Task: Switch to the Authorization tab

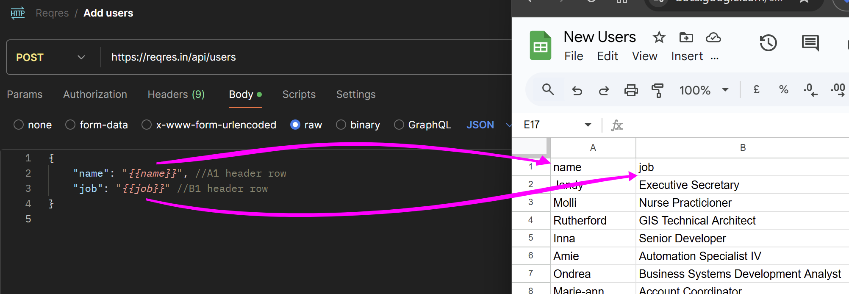Action: tap(95, 94)
